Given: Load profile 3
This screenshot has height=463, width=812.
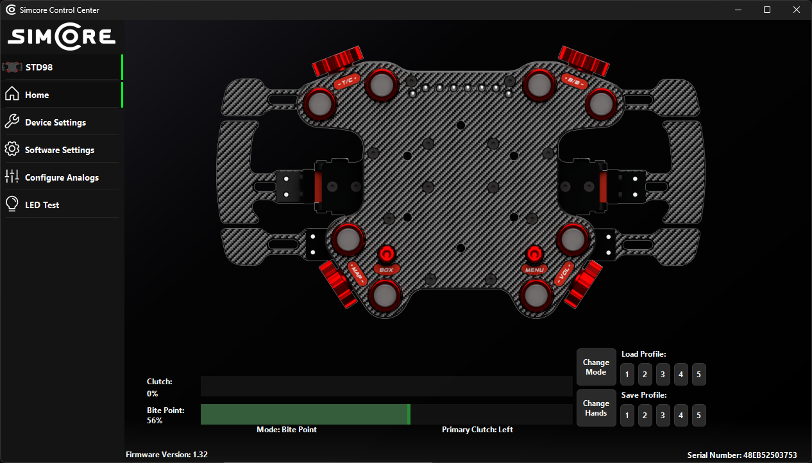Looking at the screenshot, I should (663, 374).
